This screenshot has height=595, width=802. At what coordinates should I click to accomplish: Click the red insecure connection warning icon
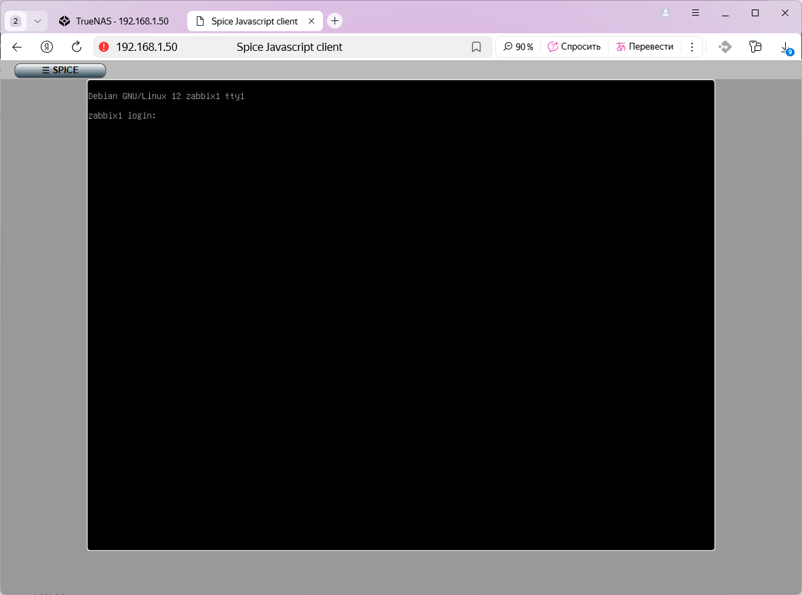tap(104, 47)
